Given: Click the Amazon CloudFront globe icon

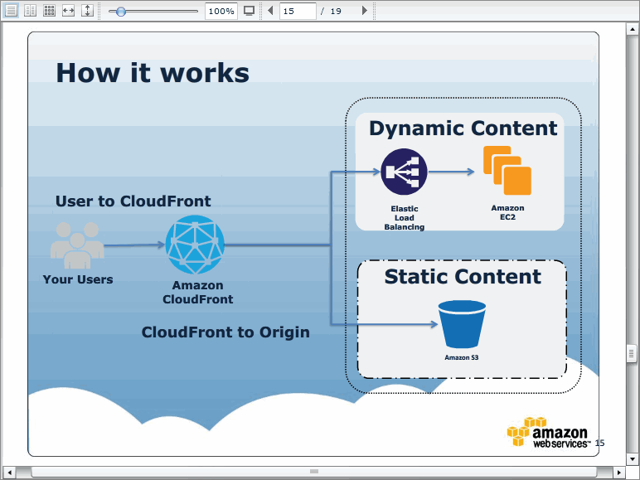Looking at the screenshot, I should 195,245.
